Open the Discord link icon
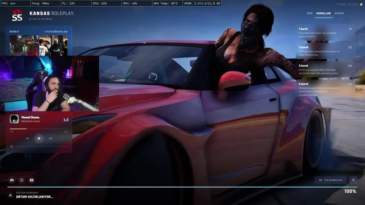The height and width of the screenshot is (205, 365). coord(12,180)
